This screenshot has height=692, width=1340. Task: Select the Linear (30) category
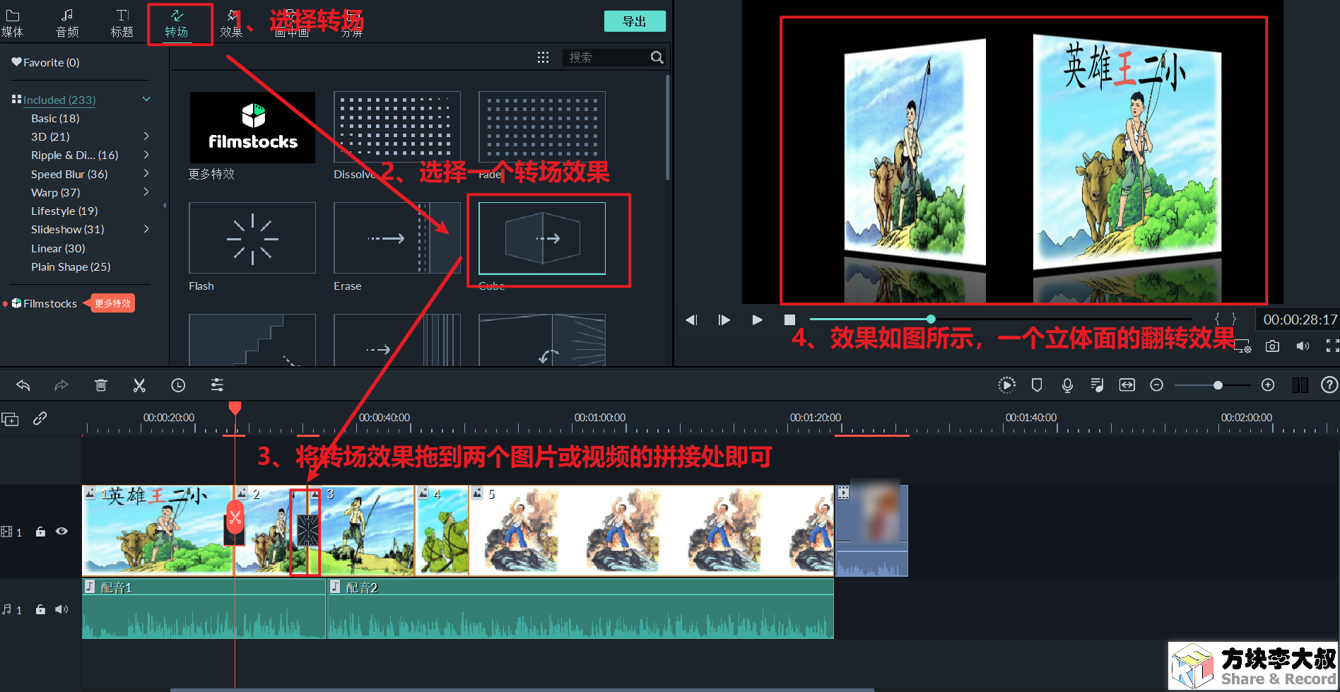pos(58,248)
